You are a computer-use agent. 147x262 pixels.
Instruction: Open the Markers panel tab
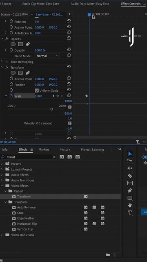[44, 149]
